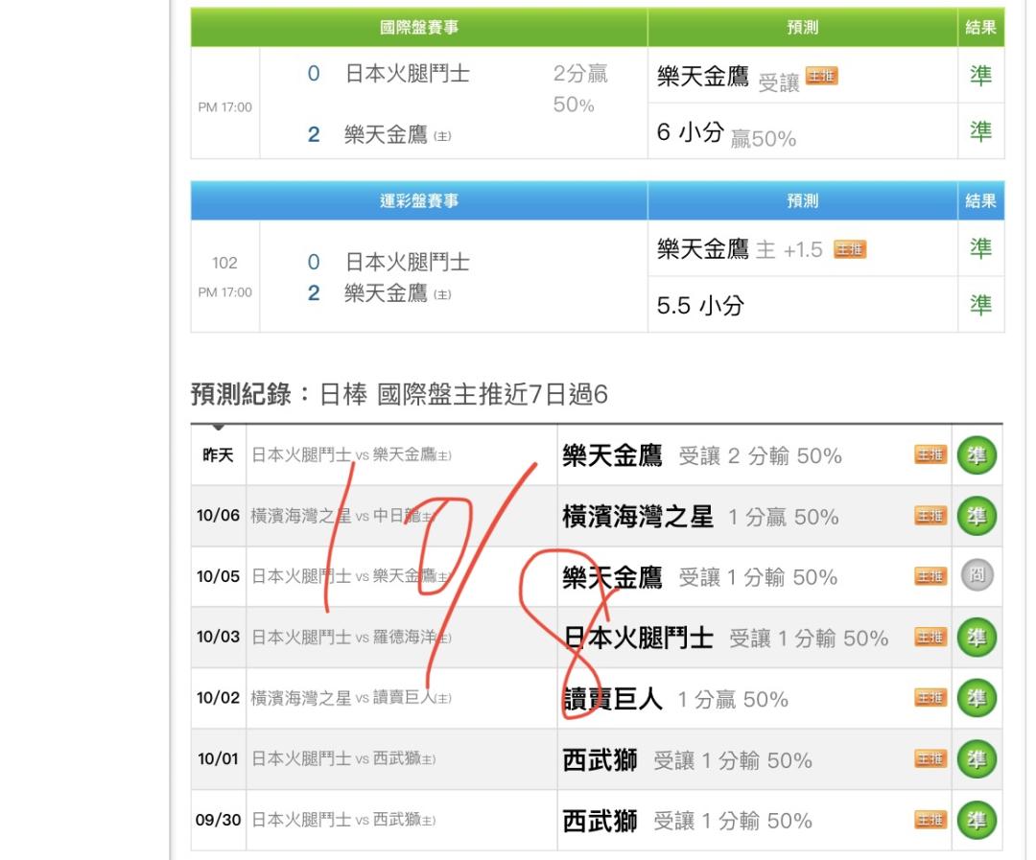Select the 運彩盤賽事 table header
Image resolution: width=1036 pixels, height=860 pixels.
click(x=419, y=200)
